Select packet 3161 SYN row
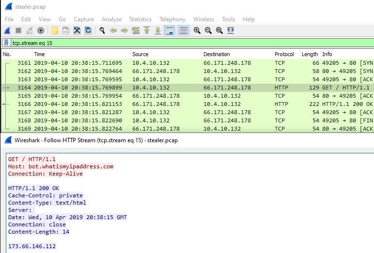The image size is (374, 253). click(188, 63)
